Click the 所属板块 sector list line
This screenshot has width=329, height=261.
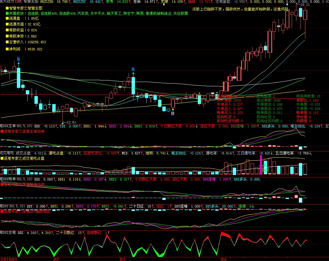97,14
